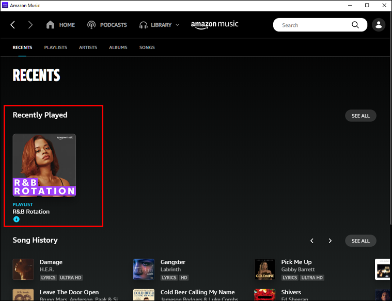Click the Library headphones icon
The image size is (392, 301).
[x=143, y=25]
